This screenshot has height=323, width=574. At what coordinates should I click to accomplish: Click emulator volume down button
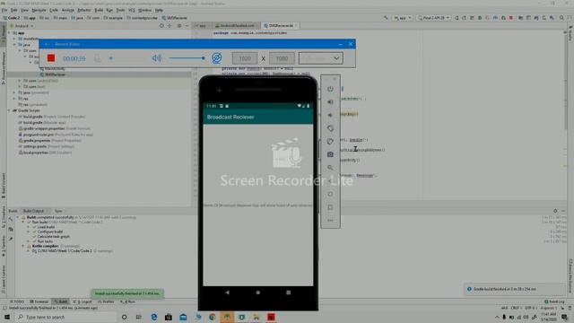(330, 115)
